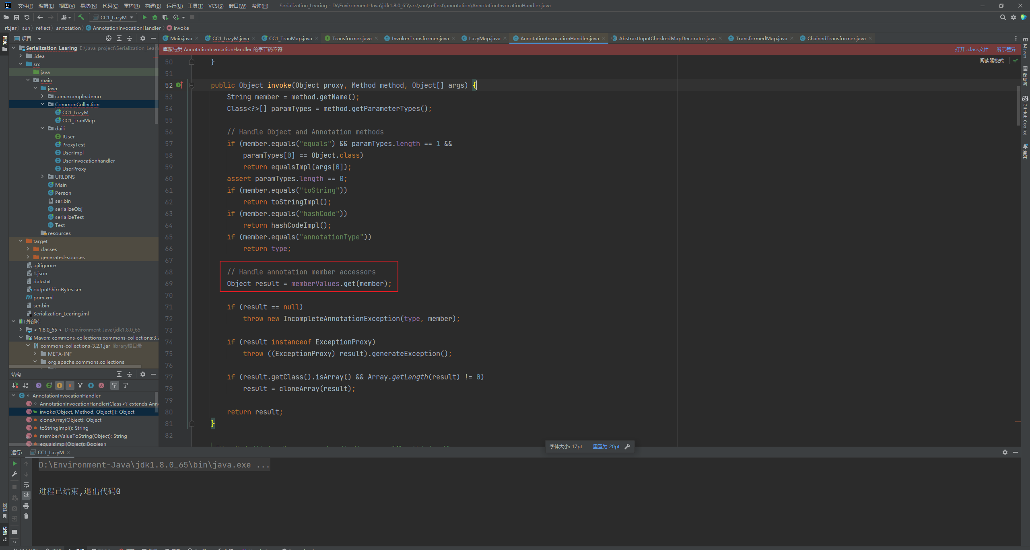Screen dimensions: 1030x550
Task: Locate the opened file in project tree
Action: coord(109,38)
